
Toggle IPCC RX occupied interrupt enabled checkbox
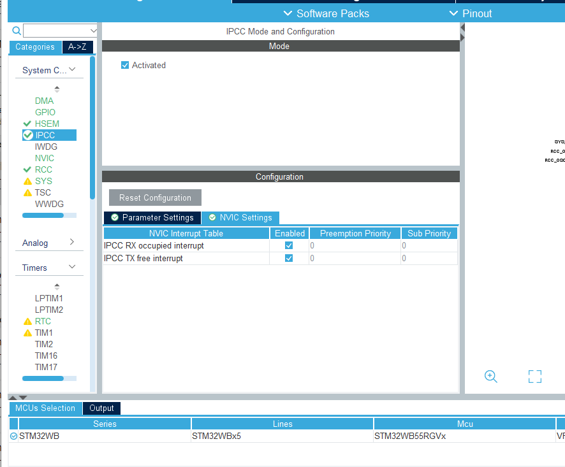tap(289, 245)
